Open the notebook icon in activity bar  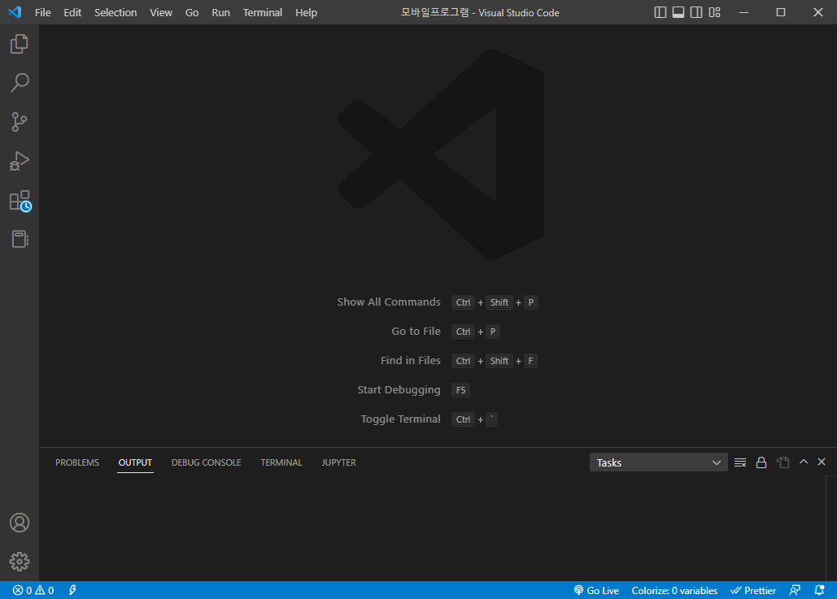point(20,239)
